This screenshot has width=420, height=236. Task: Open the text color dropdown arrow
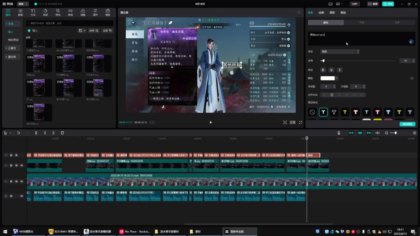[x=337, y=78]
